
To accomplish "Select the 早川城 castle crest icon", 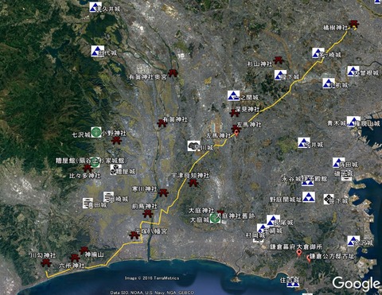I will tap(193, 146).
